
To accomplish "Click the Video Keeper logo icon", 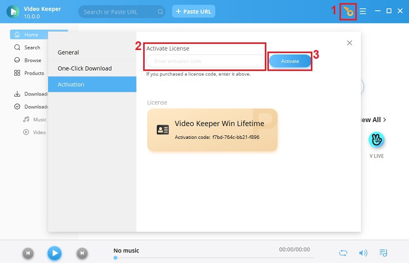I will (x=13, y=12).
